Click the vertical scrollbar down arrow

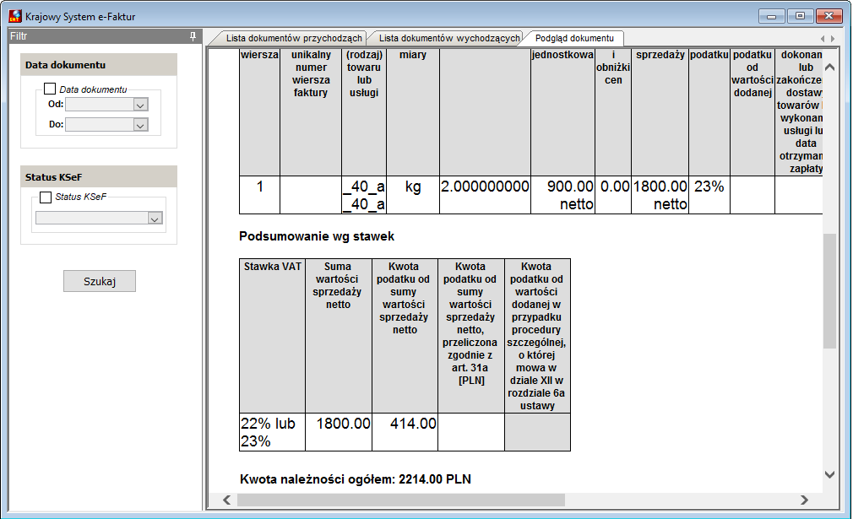[x=829, y=474]
